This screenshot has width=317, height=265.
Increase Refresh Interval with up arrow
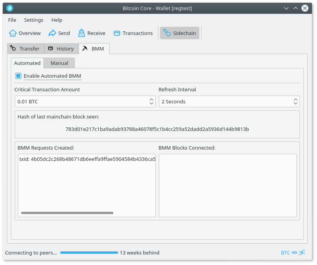pos(296,99)
